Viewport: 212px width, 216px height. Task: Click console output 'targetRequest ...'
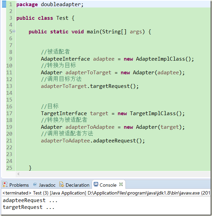coord(29,207)
